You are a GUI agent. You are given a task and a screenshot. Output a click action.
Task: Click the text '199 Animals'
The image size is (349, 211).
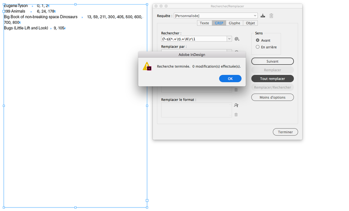(15, 11)
